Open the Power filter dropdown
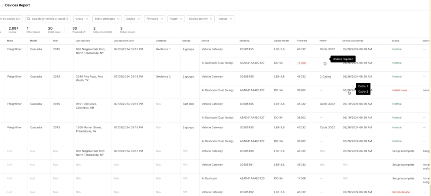This screenshot has height=196, width=431. [176, 19]
